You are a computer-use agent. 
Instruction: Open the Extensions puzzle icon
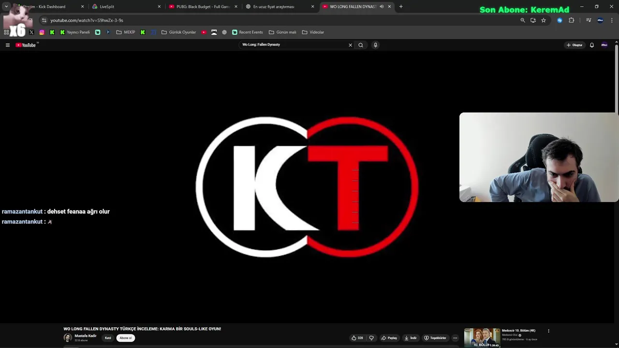click(571, 20)
